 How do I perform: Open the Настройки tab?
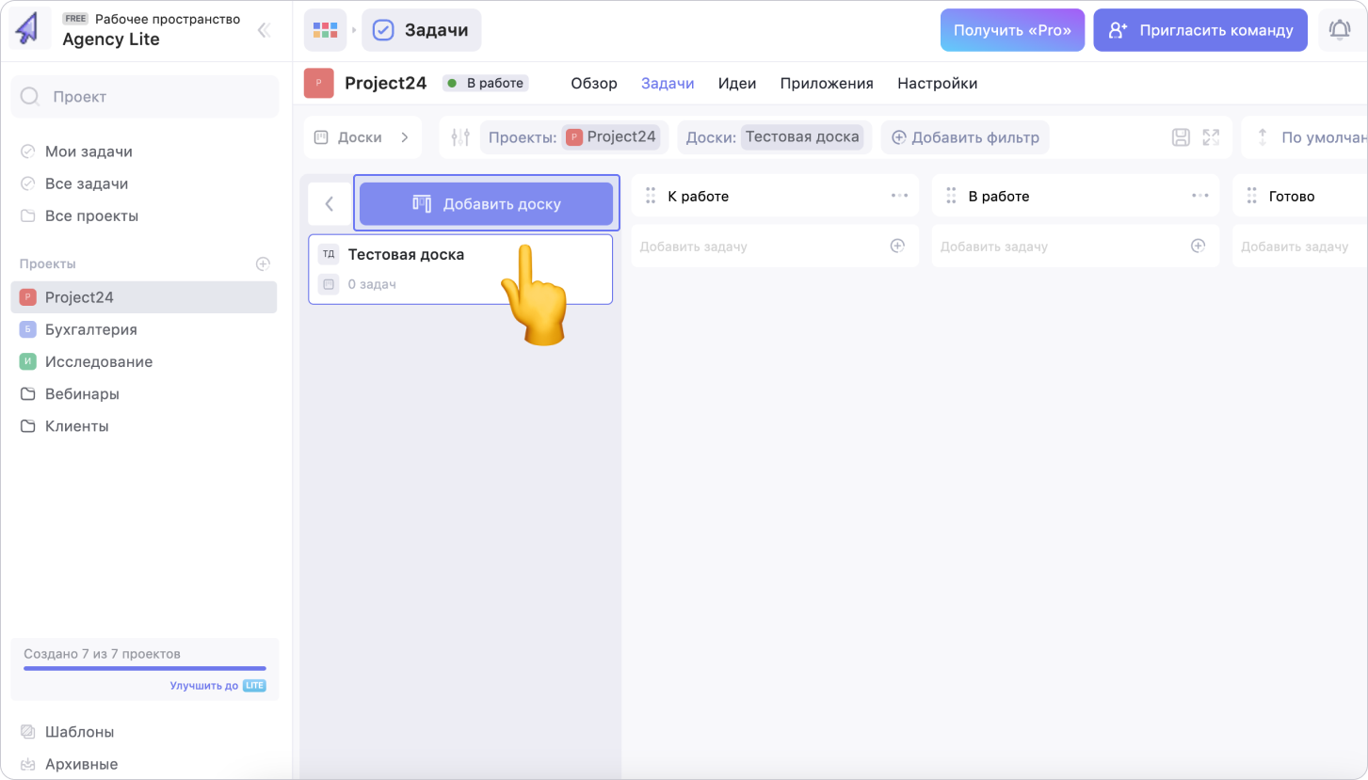pyautogui.click(x=937, y=83)
